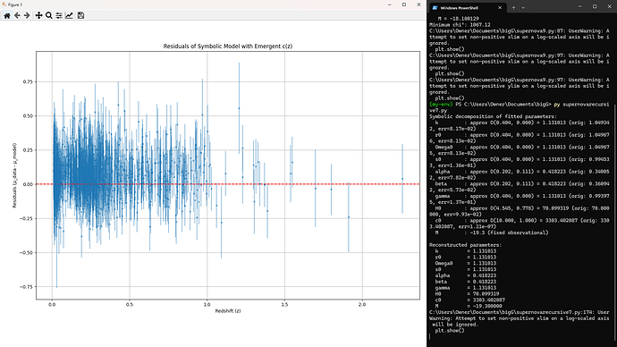Activate the Pan axes tool
This screenshot has height=347, width=617.
38,15
